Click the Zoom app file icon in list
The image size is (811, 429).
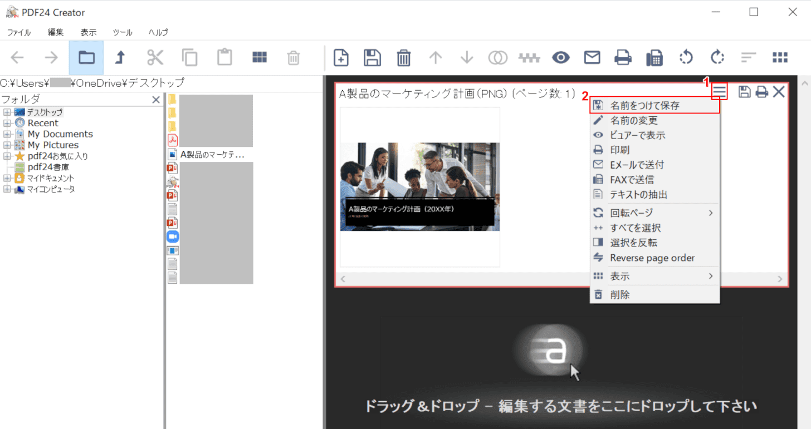[173, 236]
